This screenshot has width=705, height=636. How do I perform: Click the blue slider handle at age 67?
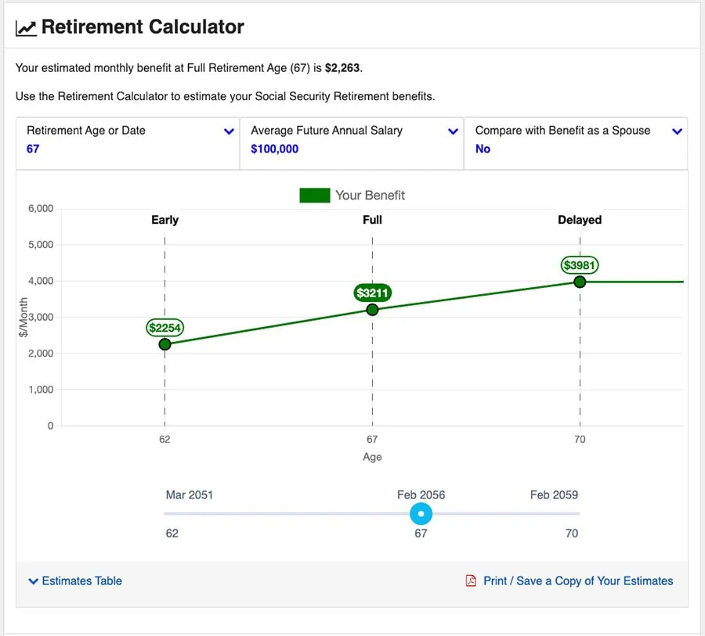[421, 514]
